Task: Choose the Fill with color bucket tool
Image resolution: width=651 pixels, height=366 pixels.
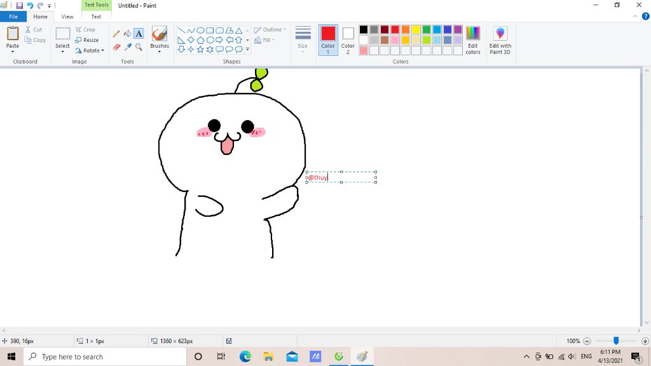Action: coord(127,34)
